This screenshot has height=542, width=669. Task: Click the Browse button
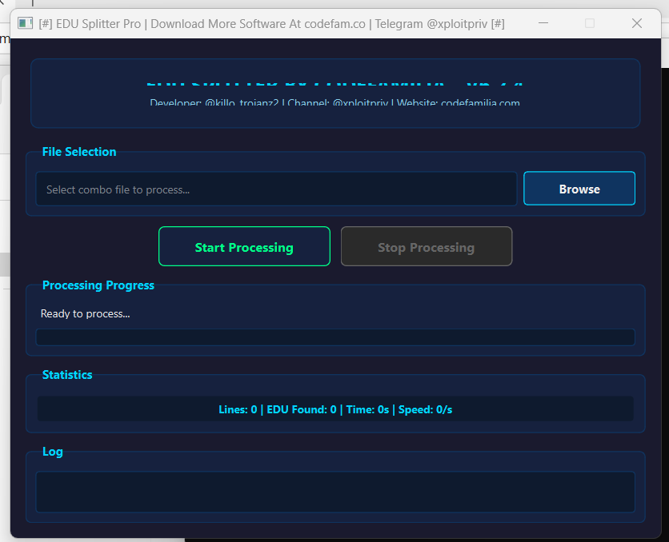[x=579, y=189]
